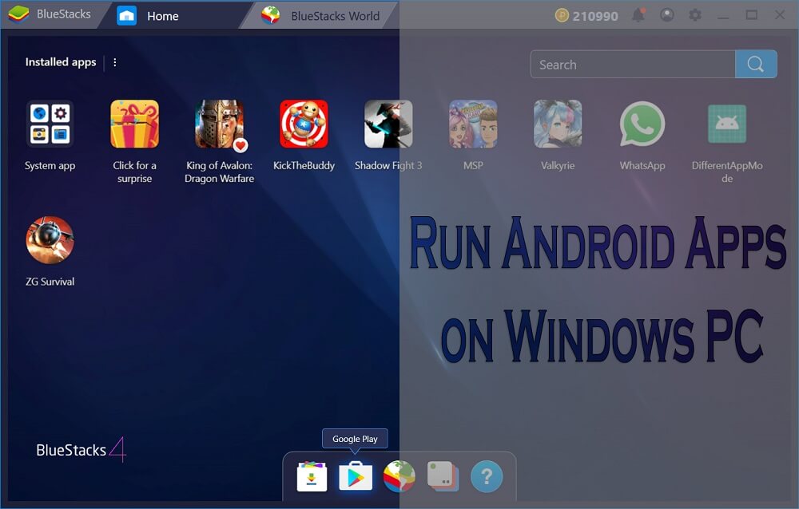Click the 210990 points coin balance
Screen dimensions: 799x509
pyautogui.click(x=586, y=16)
